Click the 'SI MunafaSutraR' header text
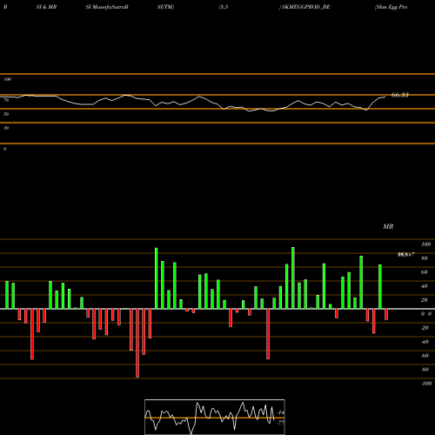 tap(107, 7)
